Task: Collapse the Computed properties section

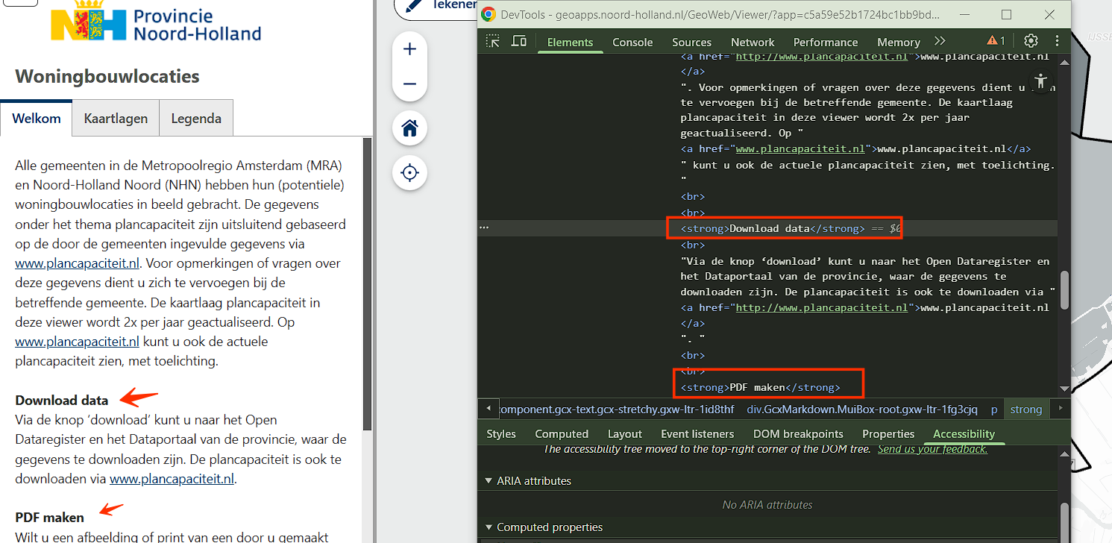Action: [489, 527]
